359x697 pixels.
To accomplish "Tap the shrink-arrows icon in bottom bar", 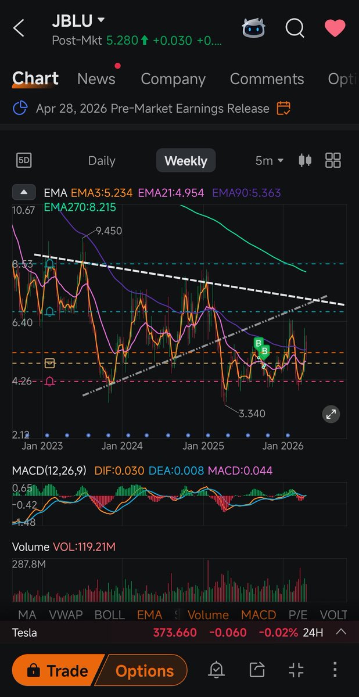I will (296, 670).
